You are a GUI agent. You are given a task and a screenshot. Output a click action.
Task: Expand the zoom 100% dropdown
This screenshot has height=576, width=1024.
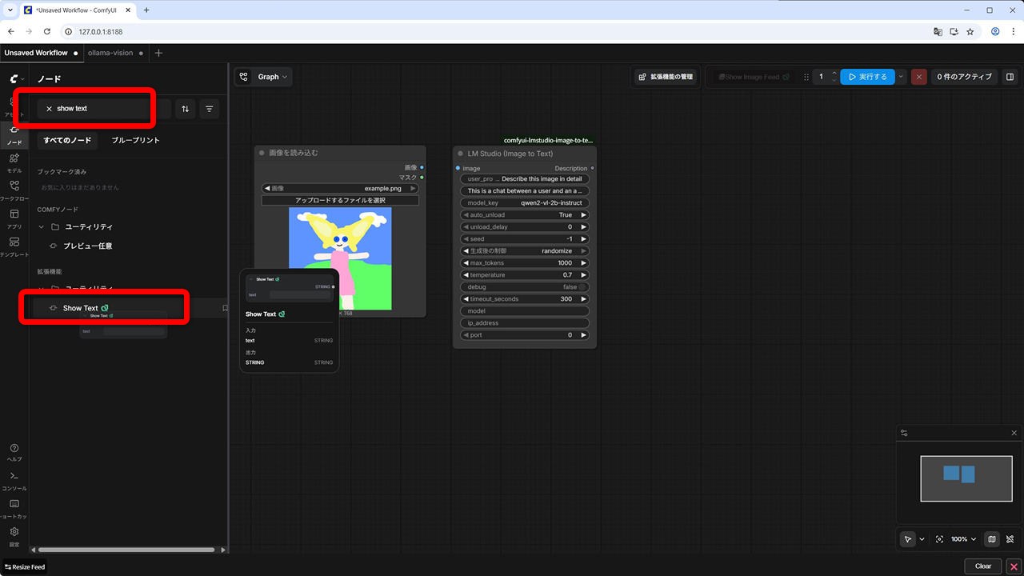963,539
